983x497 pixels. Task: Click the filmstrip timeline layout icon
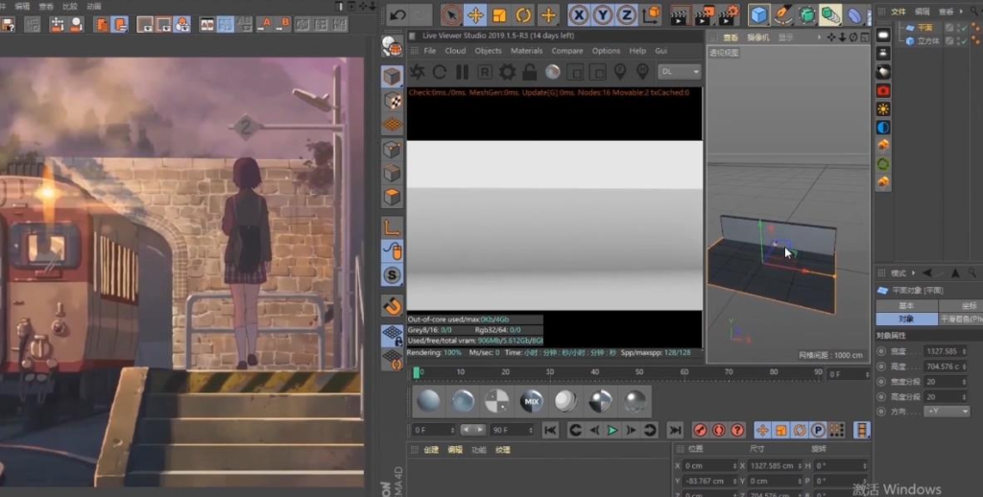click(x=862, y=430)
